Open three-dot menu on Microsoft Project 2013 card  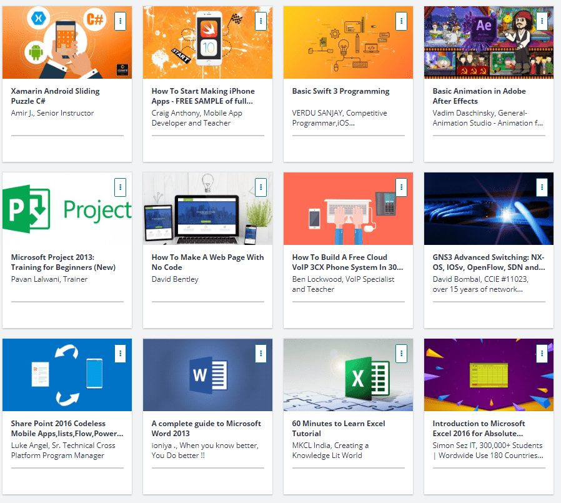121,187
